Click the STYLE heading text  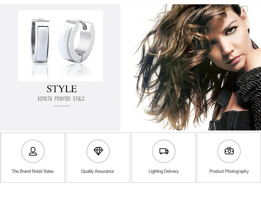pyautogui.click(x=62, y=89)
